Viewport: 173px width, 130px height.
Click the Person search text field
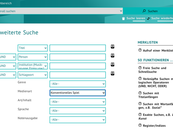(x=77, y=57)
